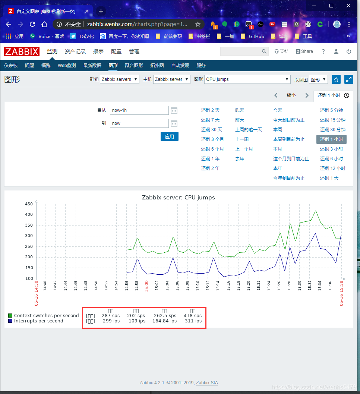Image resolution: width=360 pixels, height=394 pixels.
Task: Click blue Interrupts legend swatch
Action: click(x=10, y=321)
